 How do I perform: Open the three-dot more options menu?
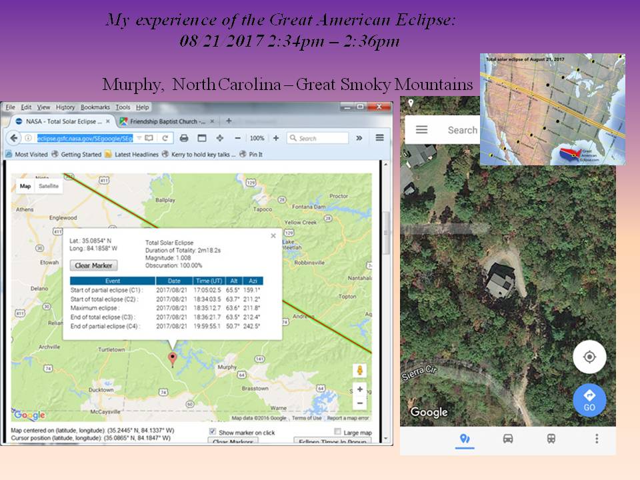[x=596, y=439]
